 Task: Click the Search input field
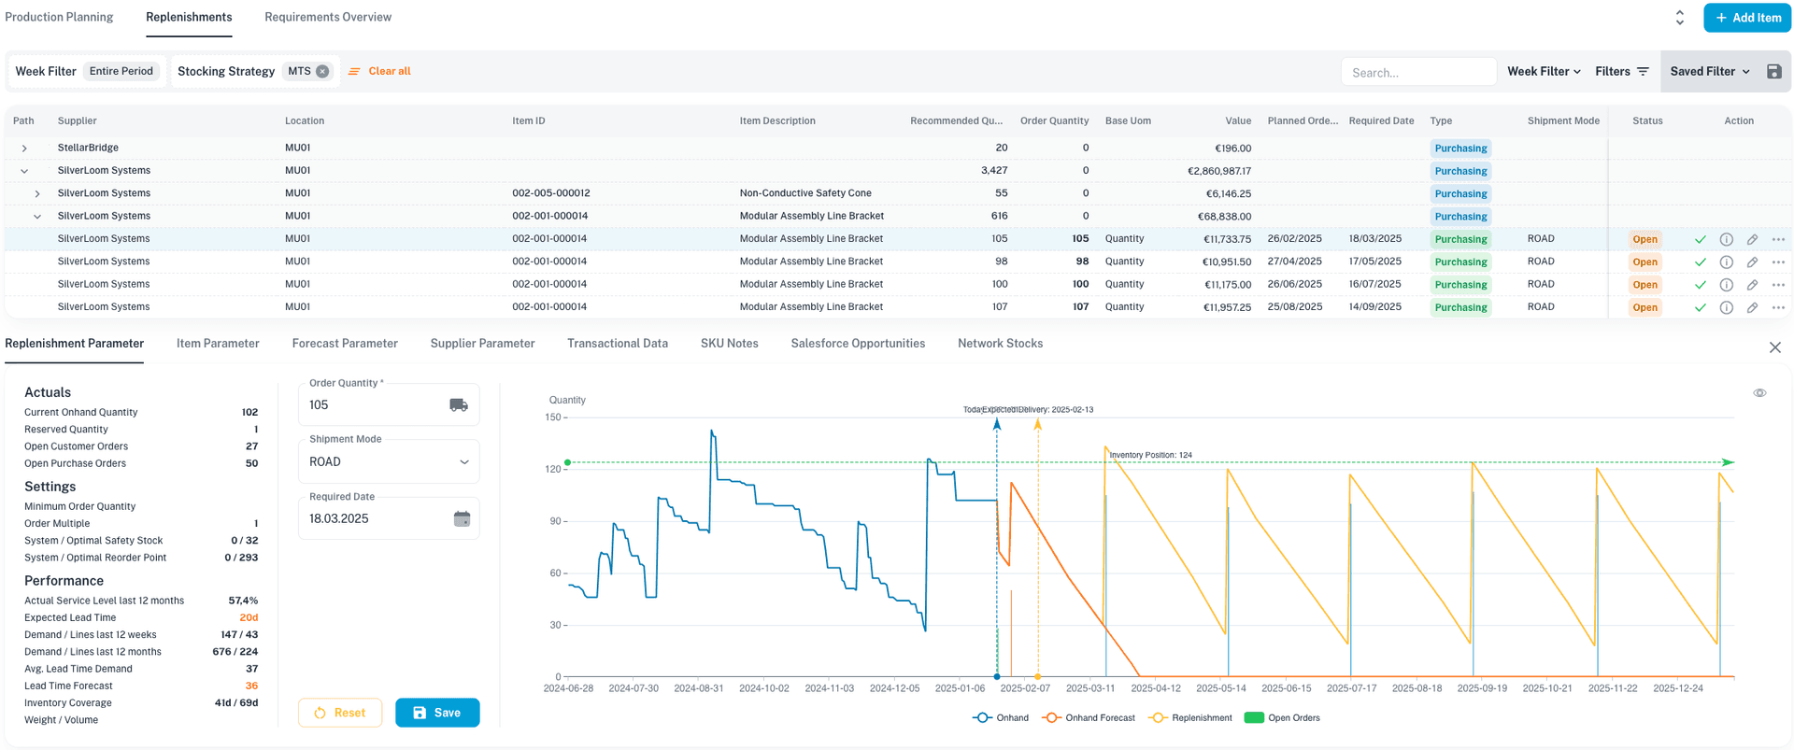click(x=1417, y=72)
